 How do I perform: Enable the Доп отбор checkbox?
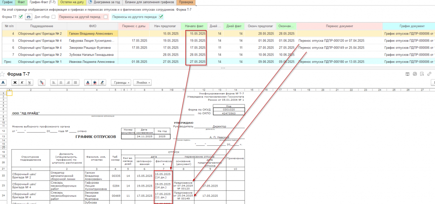coord(53,17)
